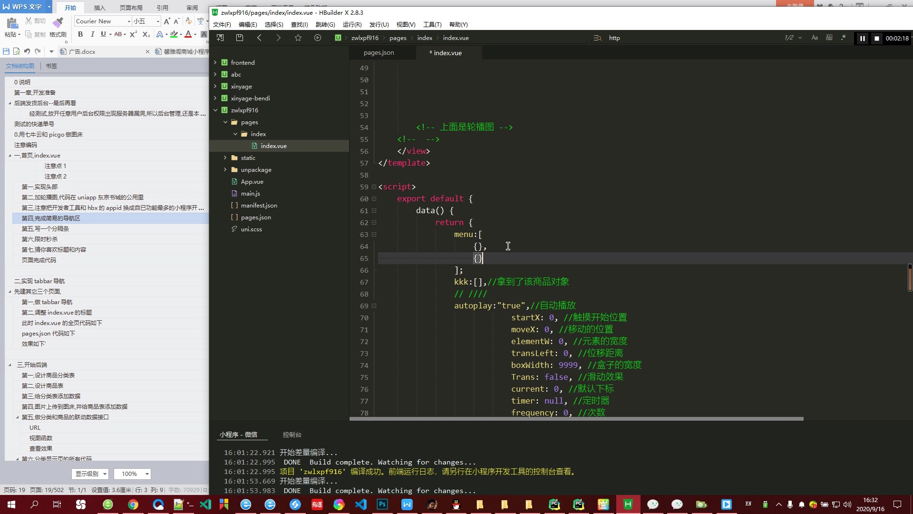Open the 工具(T) menu
The height and width of the screenshot is (514, 913).
[431, 24]
